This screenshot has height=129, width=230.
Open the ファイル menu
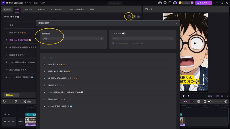28,3
